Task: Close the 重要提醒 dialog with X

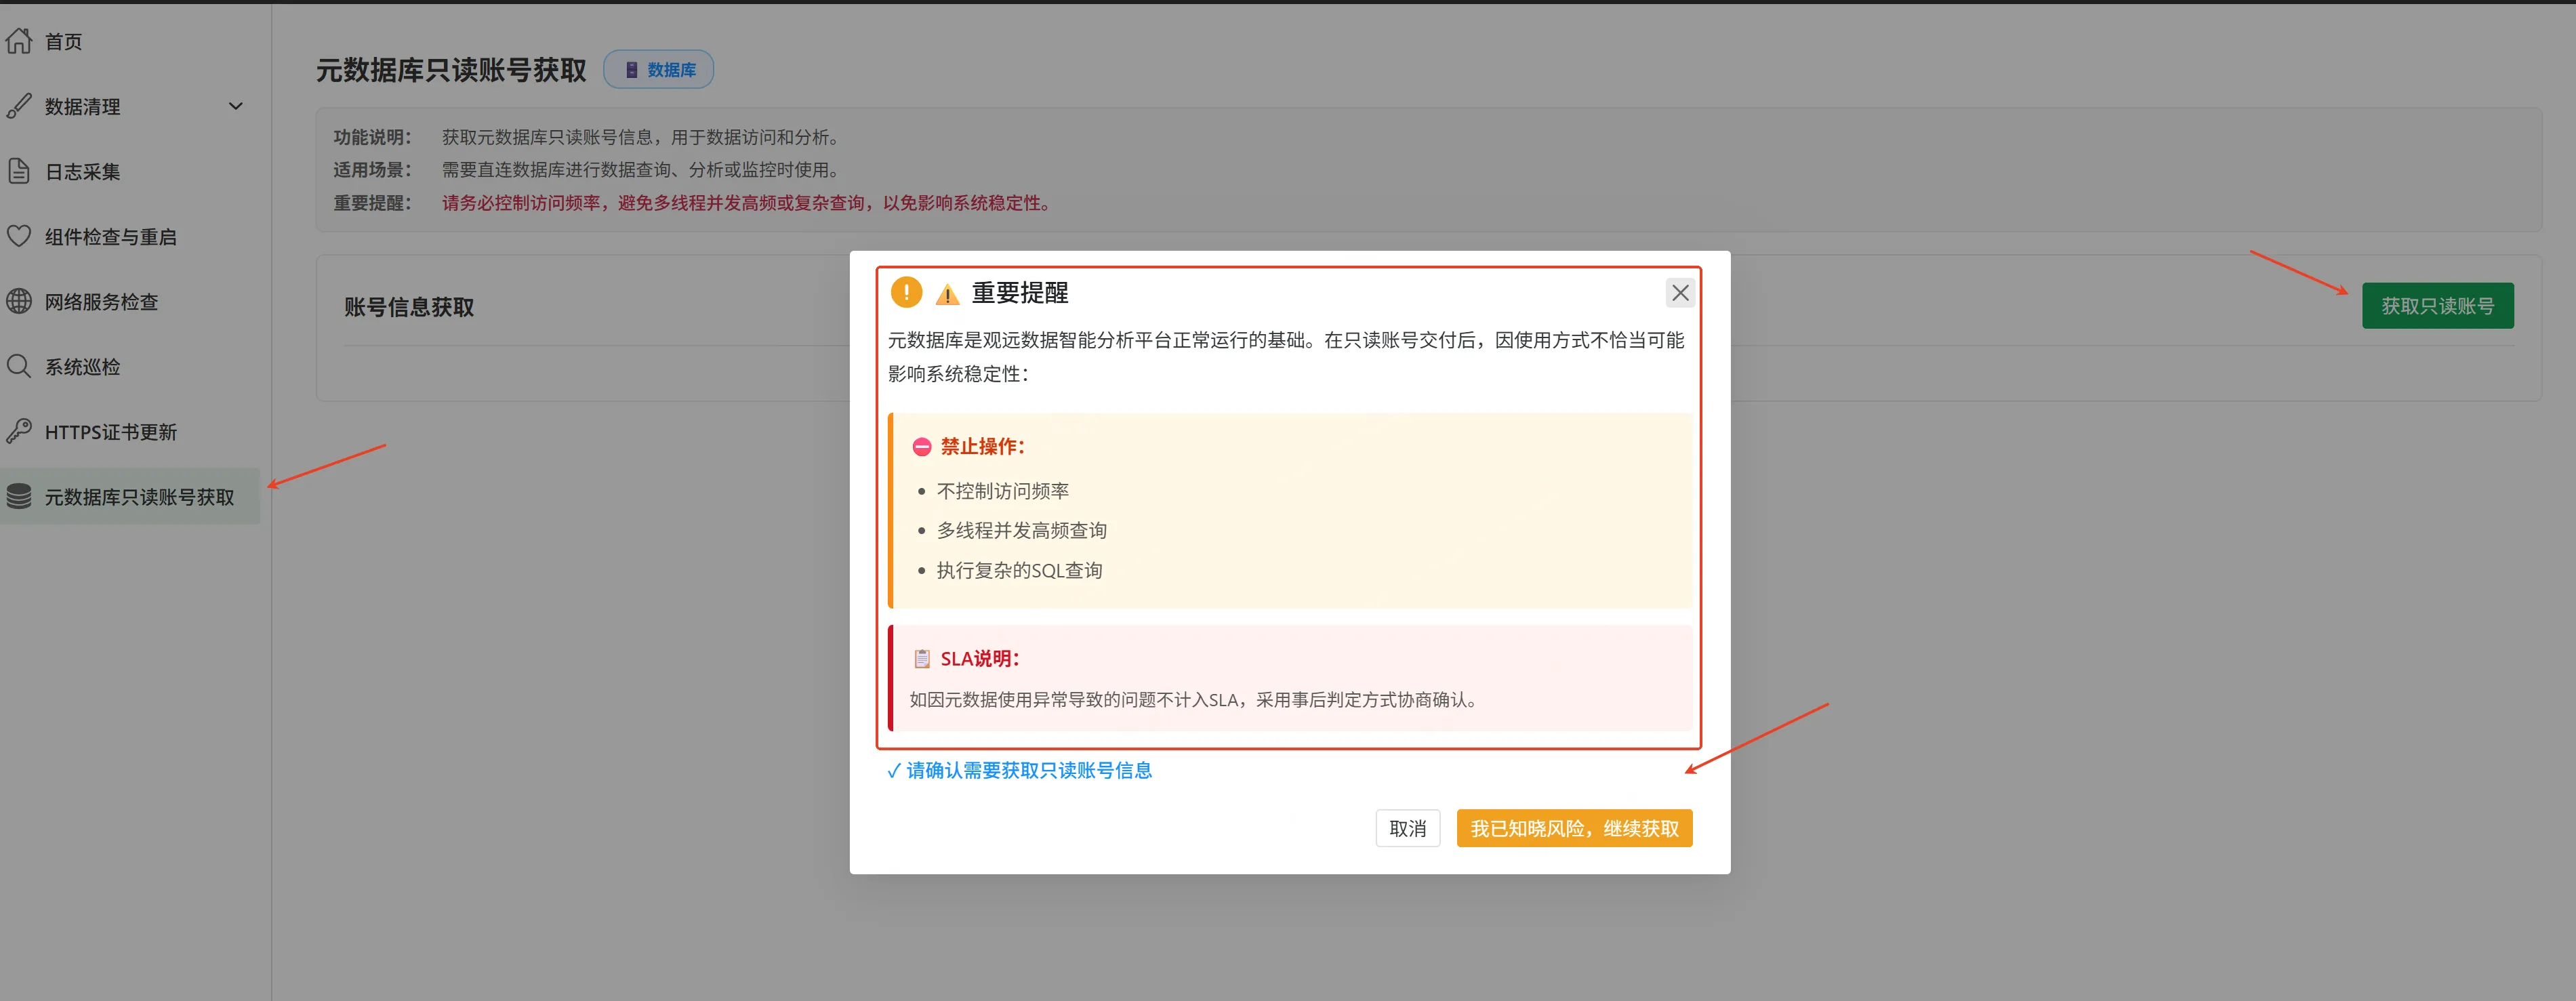Action: coord(1680,293)
